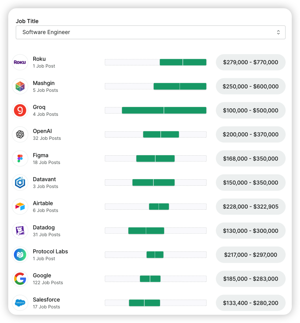
Task: Click Groq's green salary range bar
Action: point(164,111)
